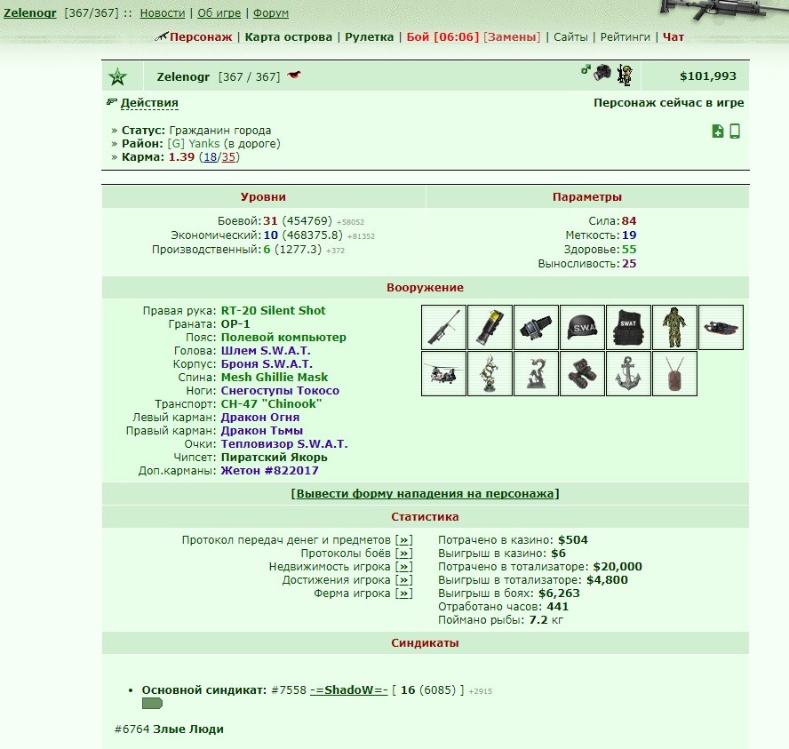Viewport: 789px width, 749px height.
Task: Click Вывести форму нападения на персонажа
Action: click(x=426, y=493)
